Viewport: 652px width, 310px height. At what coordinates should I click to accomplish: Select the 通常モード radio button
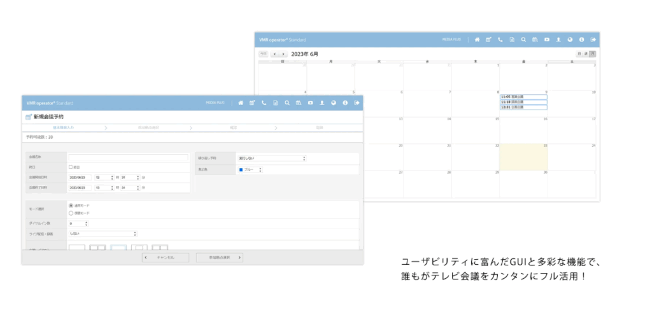tap(71, 205)
